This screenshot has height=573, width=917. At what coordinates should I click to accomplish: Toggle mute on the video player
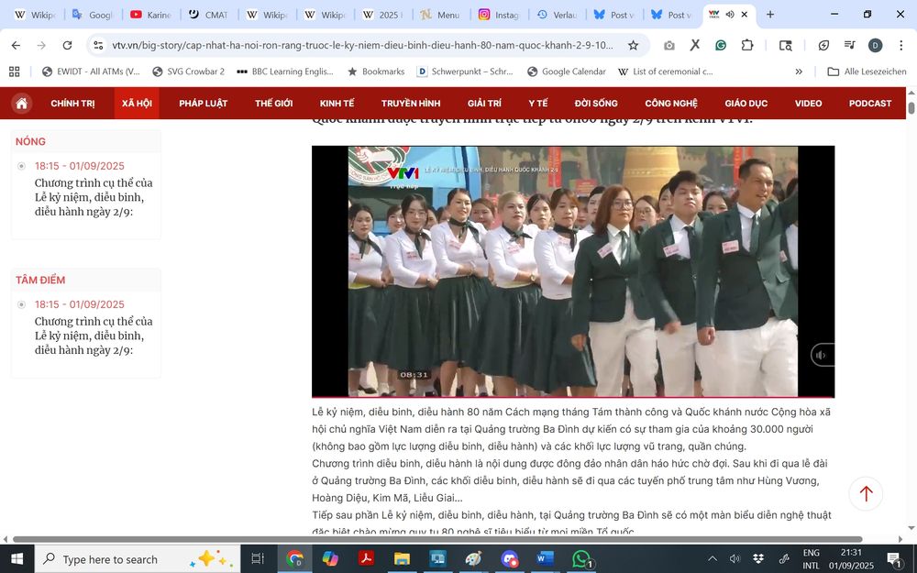[821, 355]
